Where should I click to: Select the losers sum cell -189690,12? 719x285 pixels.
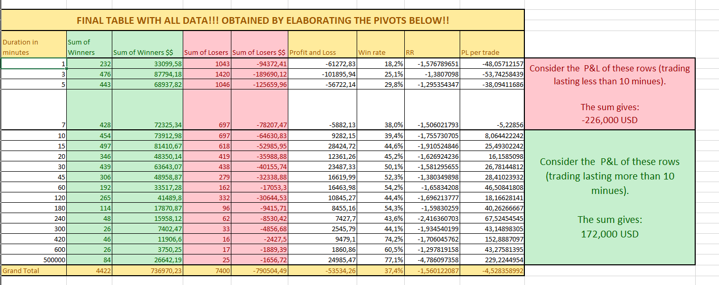260,74
